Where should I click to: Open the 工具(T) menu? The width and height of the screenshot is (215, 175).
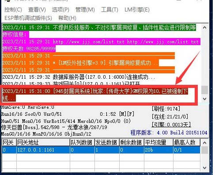click(109, 10)
